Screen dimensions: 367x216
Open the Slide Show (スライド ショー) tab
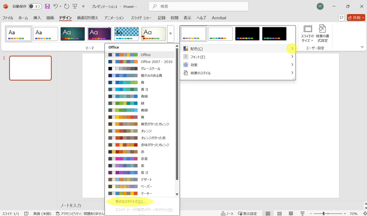coord(141,18)
